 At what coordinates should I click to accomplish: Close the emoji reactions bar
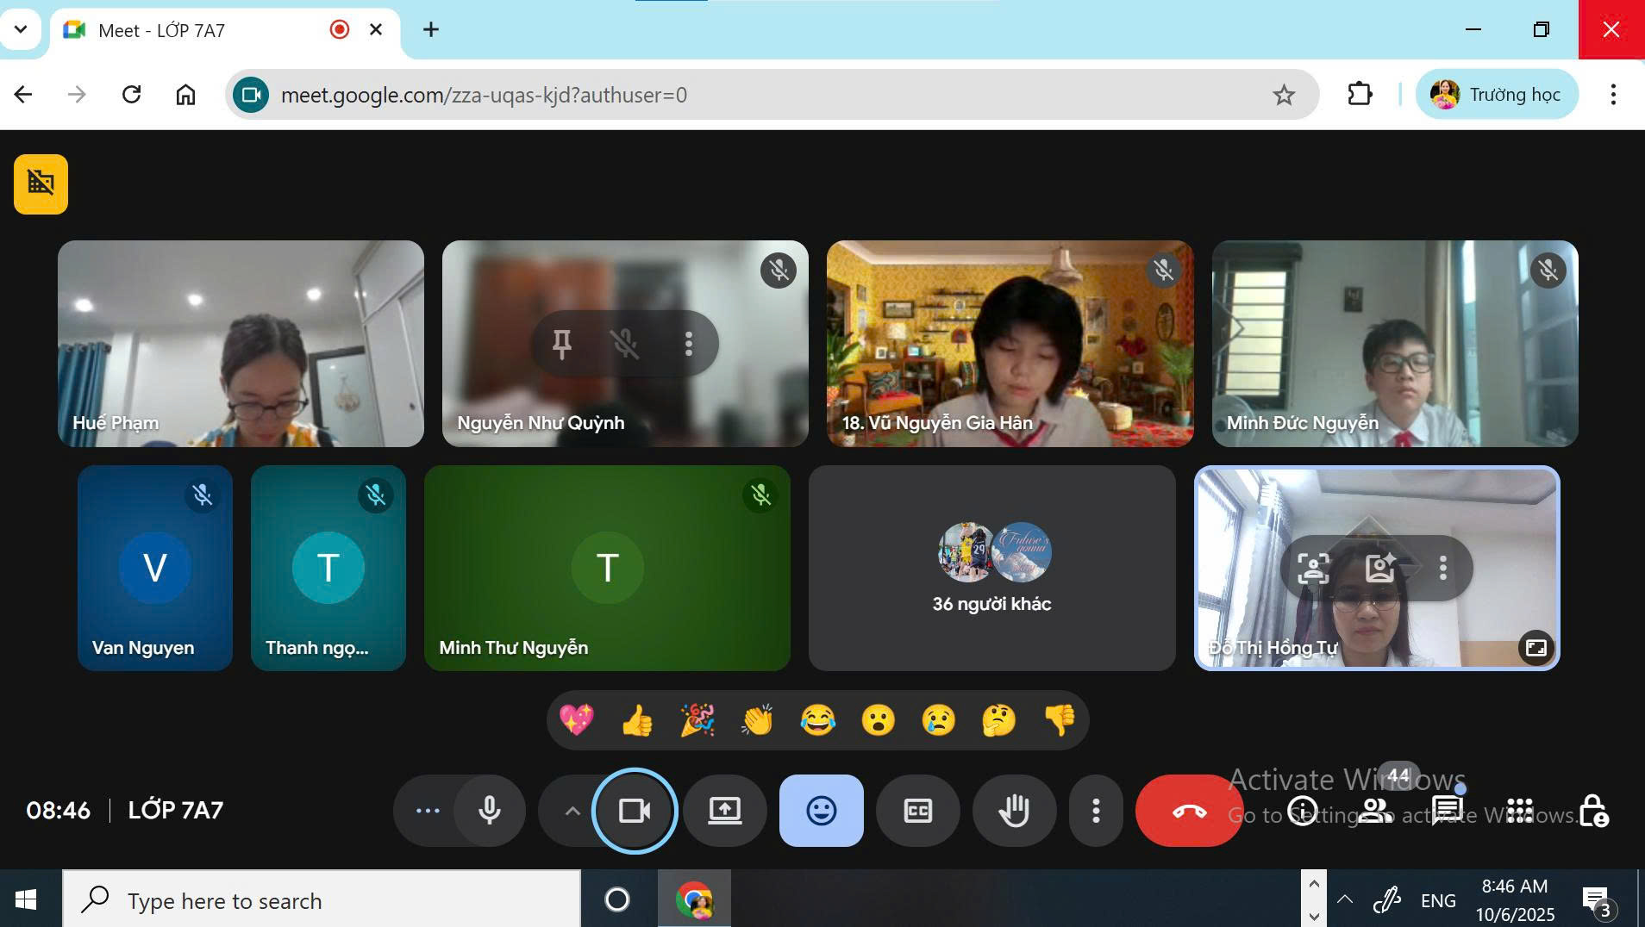point(821,811)
